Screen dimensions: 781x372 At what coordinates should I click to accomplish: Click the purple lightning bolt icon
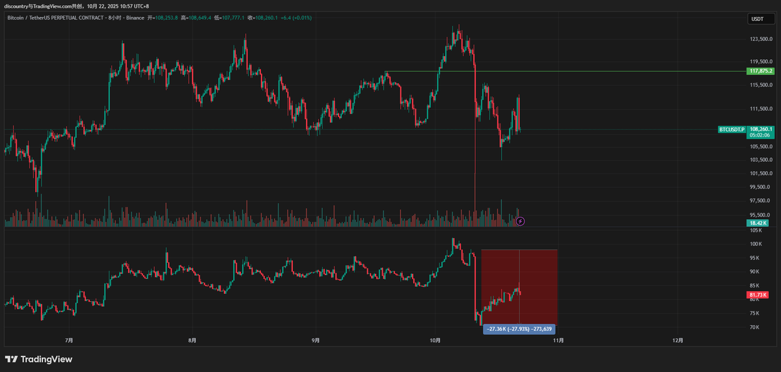(x=520, y=221)
